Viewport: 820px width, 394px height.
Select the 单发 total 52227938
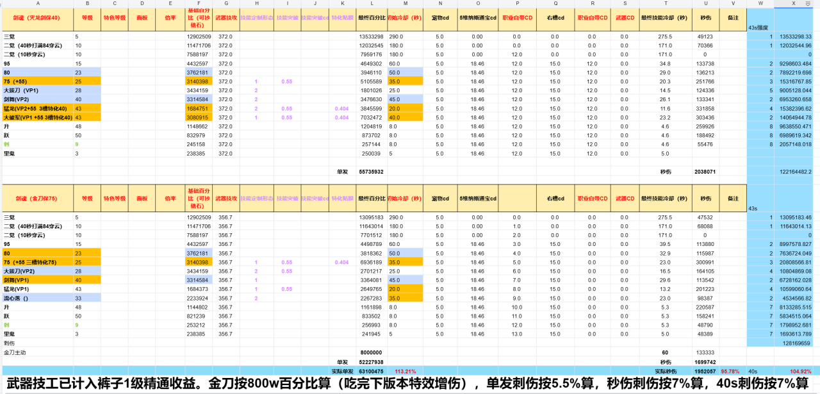click(371, 361)
